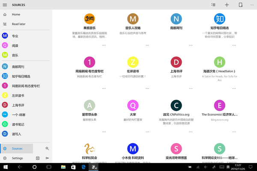Click the pink S icon of 梁光河老师博客

click(176, 149)
